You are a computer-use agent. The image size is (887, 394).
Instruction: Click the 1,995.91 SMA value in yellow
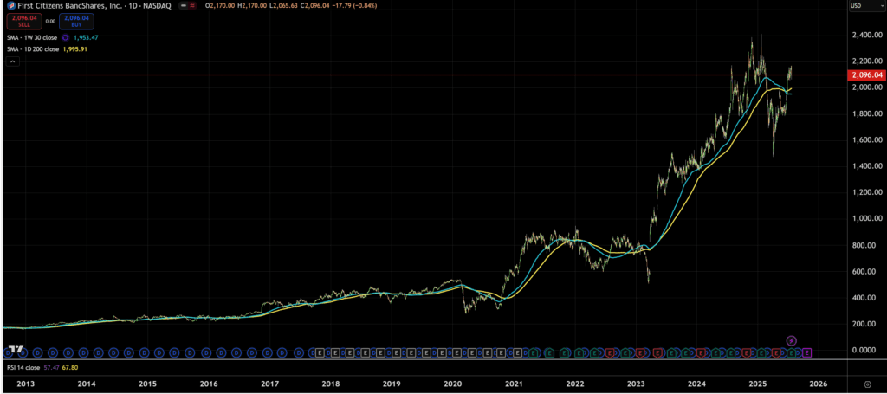pyautogui.click(x=74, y=49)
